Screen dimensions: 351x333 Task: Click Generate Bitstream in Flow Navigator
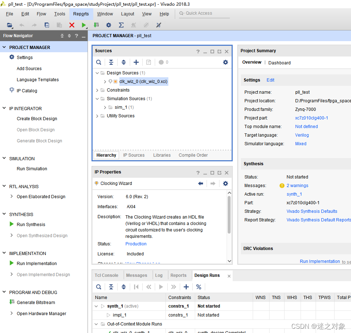pos(36,302)
